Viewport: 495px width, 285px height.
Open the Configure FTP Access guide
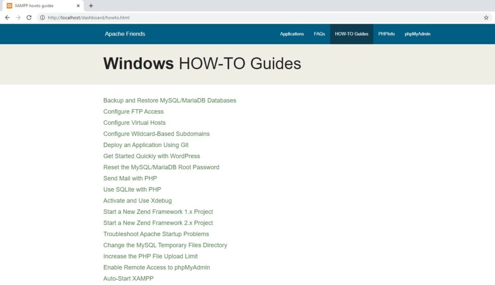point(133,112)
